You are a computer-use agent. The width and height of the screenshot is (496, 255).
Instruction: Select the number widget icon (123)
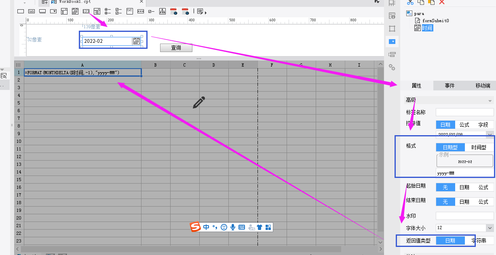click(86, 11)
